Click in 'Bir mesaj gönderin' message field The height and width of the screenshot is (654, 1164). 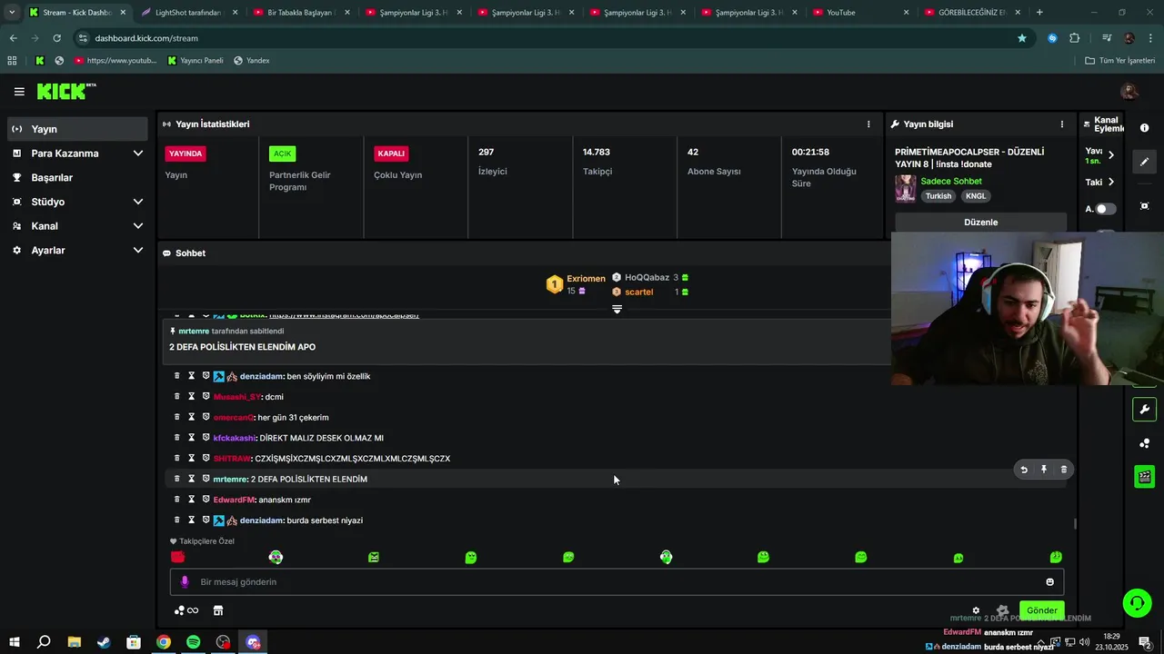617,582
